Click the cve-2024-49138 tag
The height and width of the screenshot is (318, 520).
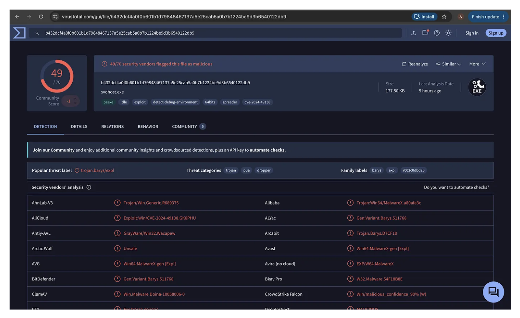tap(257, 102)
